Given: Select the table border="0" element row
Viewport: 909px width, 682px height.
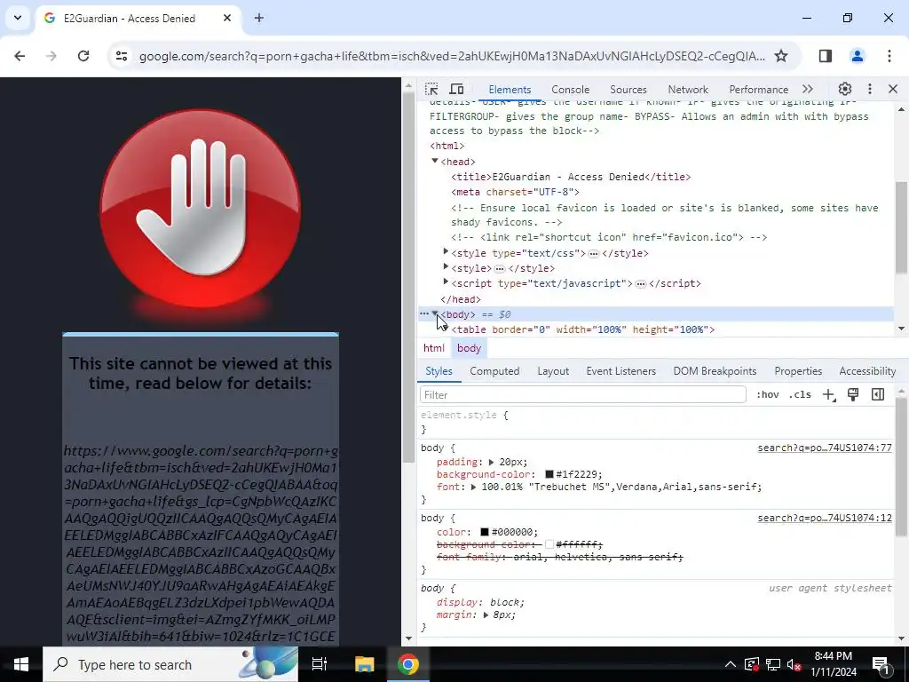Looking at the screenshot, I should coord(583,329).
